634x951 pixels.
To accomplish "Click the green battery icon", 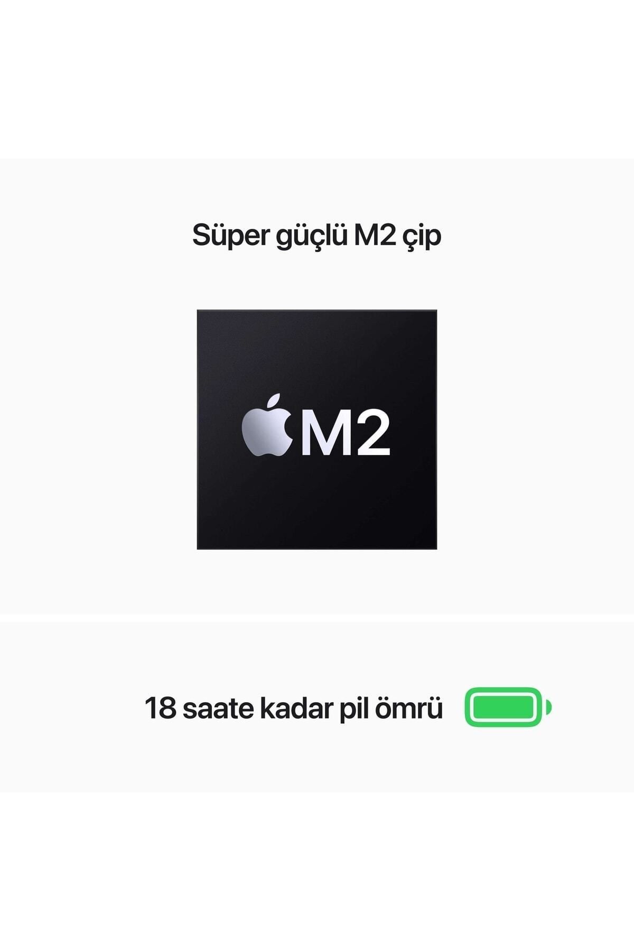I will (508, 707).
